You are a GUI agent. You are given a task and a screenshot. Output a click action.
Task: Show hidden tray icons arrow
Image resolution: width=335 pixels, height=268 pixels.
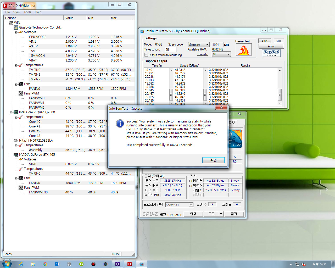pos(291,264)
